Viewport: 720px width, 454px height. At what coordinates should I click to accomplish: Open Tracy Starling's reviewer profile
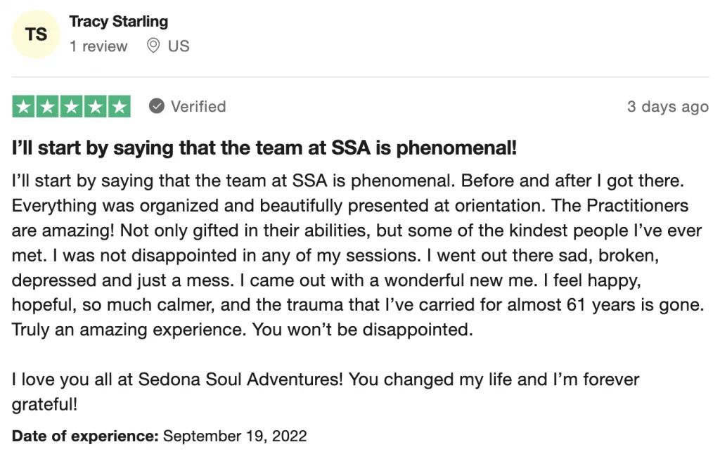118,21
